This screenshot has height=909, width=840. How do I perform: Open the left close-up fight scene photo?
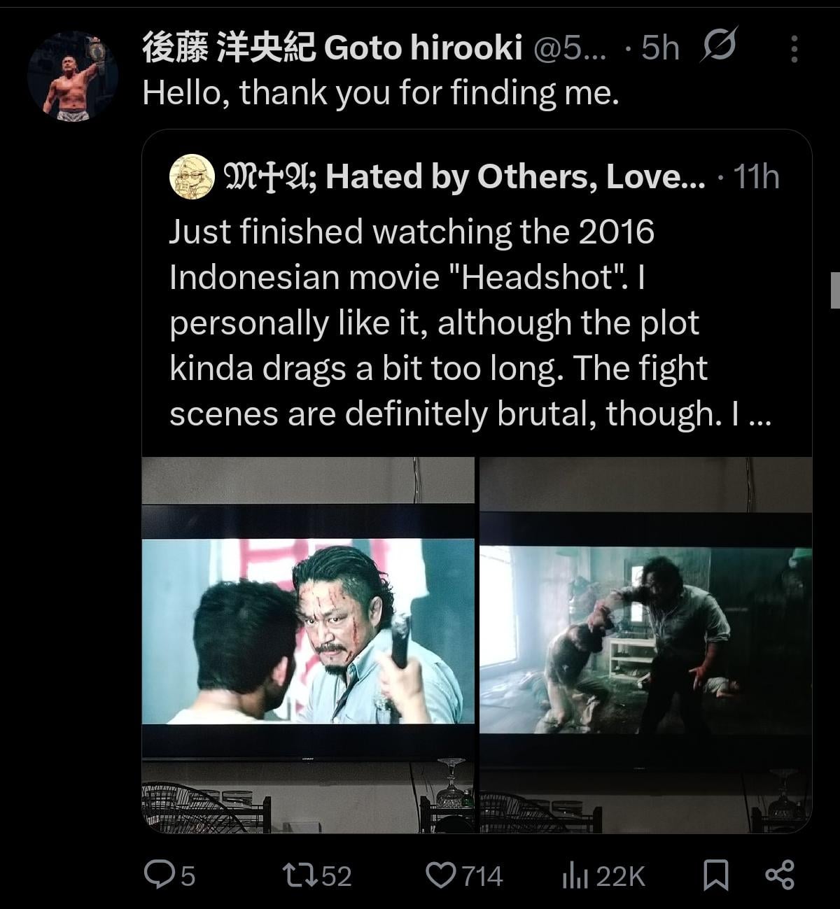click(x=308, y=644)
